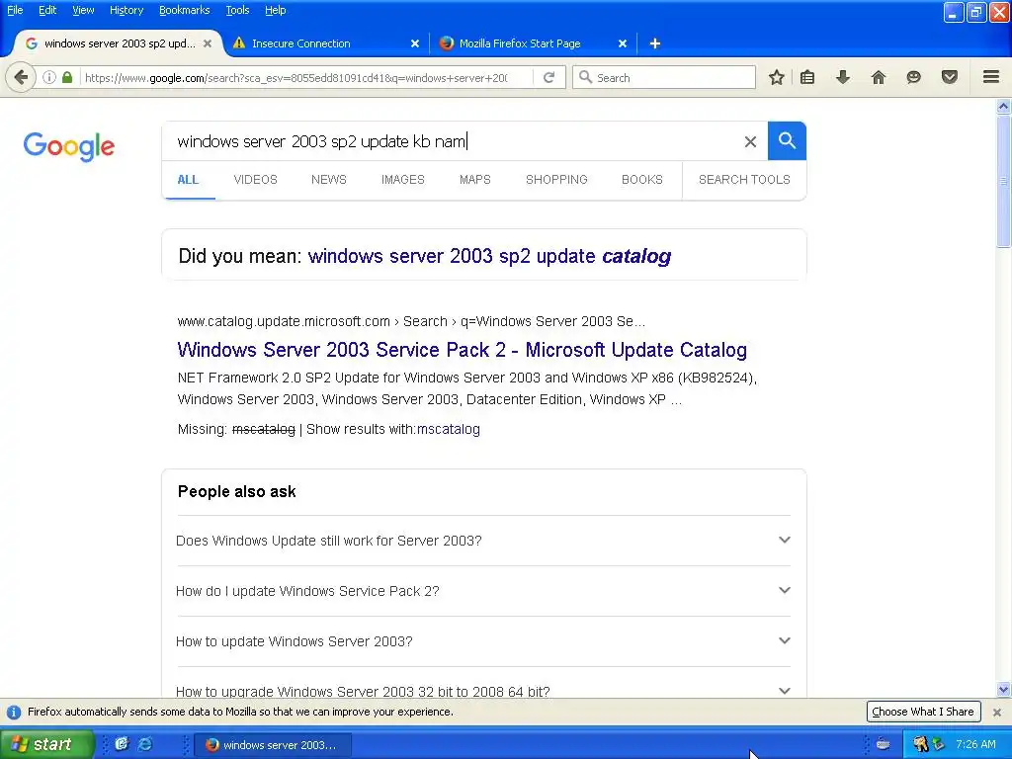
Task: Switch to the Insecure Connection tab
Action: click(x=326, y=43)
